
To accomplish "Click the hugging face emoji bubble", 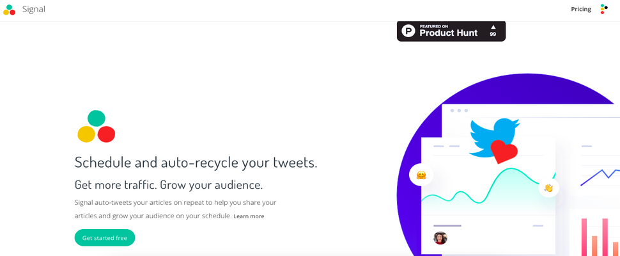I will click(421, 175).
